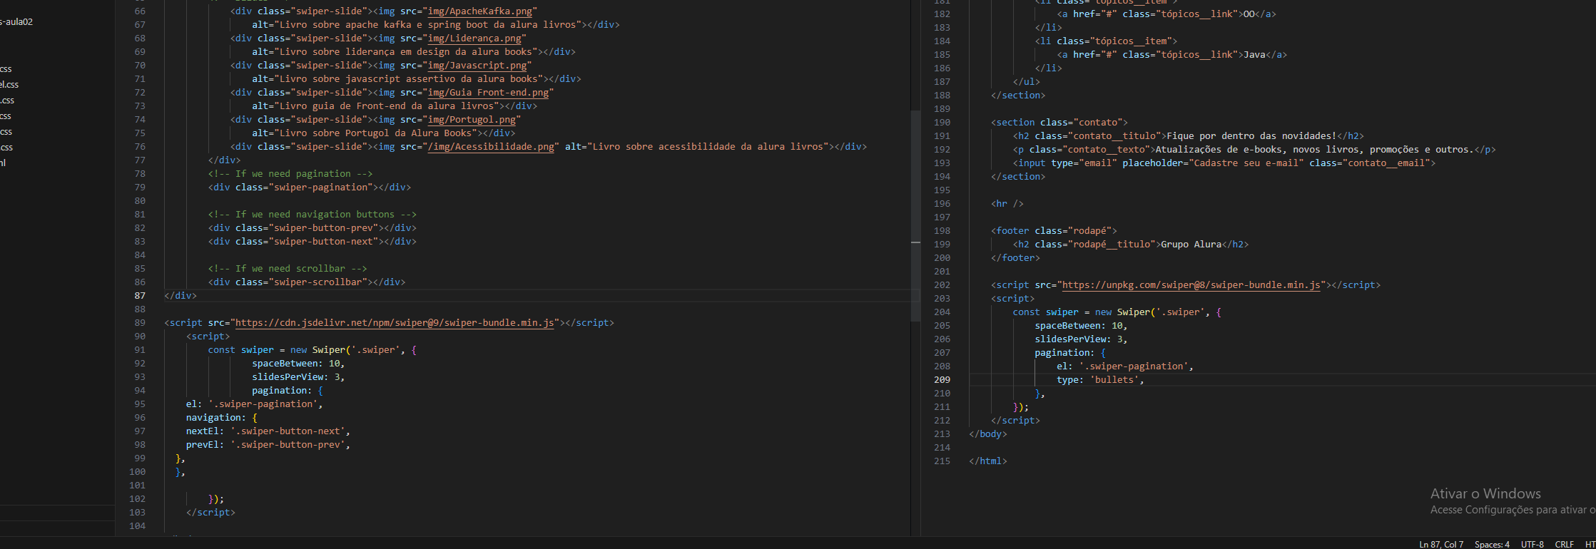Click the text "Fique por dentro das novidades!"
Viewport: 1596px width, 549px height.
[x=1251, y=136]
